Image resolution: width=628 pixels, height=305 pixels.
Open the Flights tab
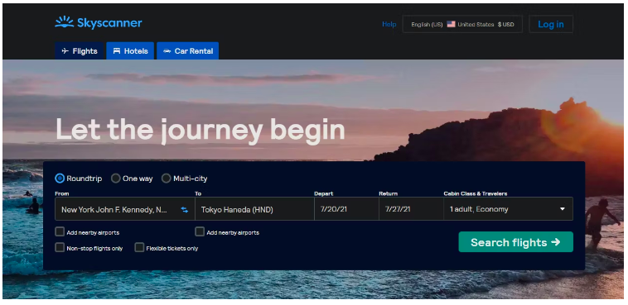(x=80, y=51)
